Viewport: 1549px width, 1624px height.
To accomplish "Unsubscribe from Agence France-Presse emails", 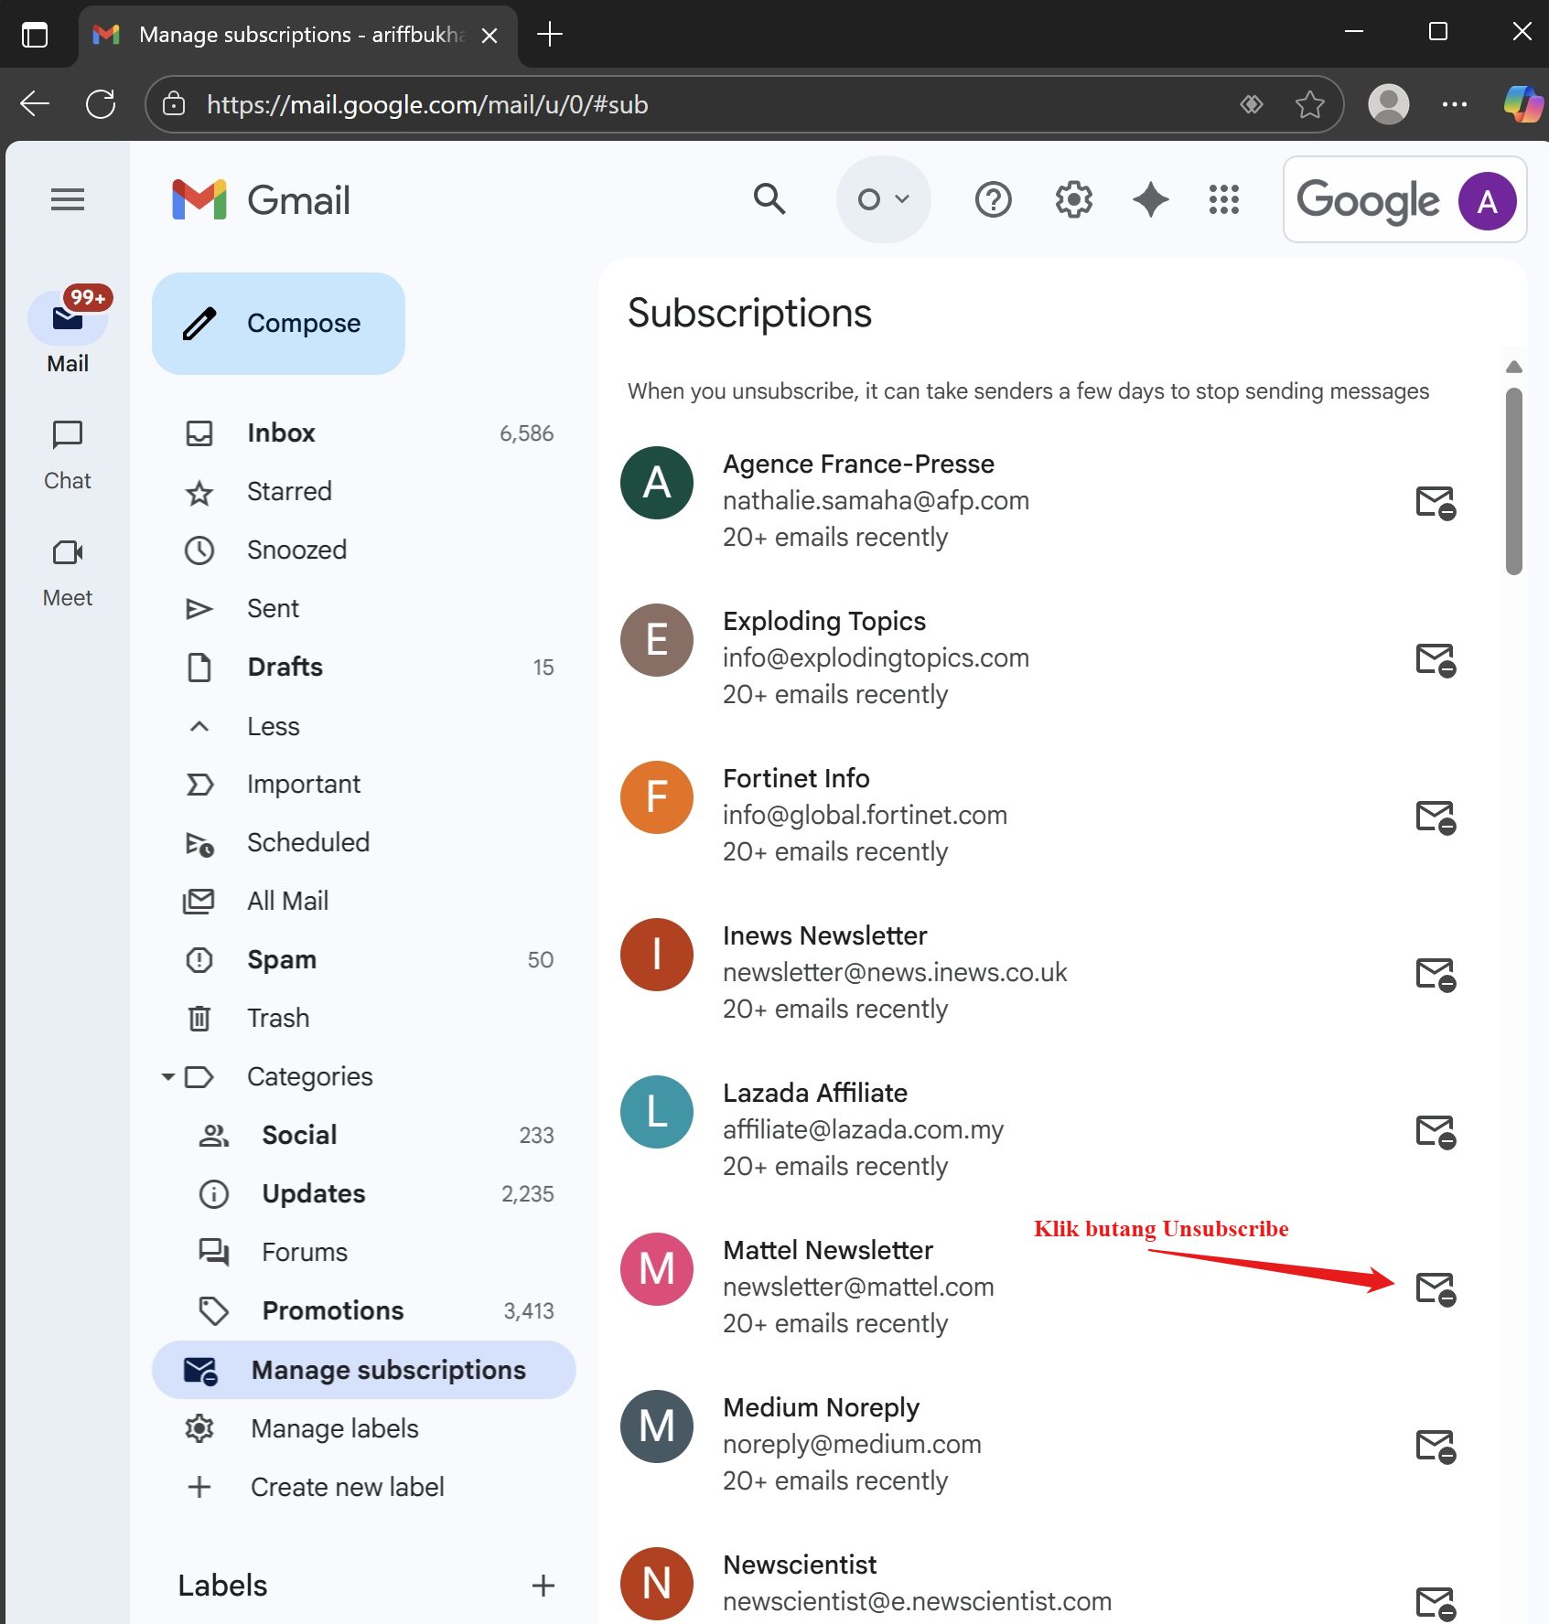I will pos(1436,502).
